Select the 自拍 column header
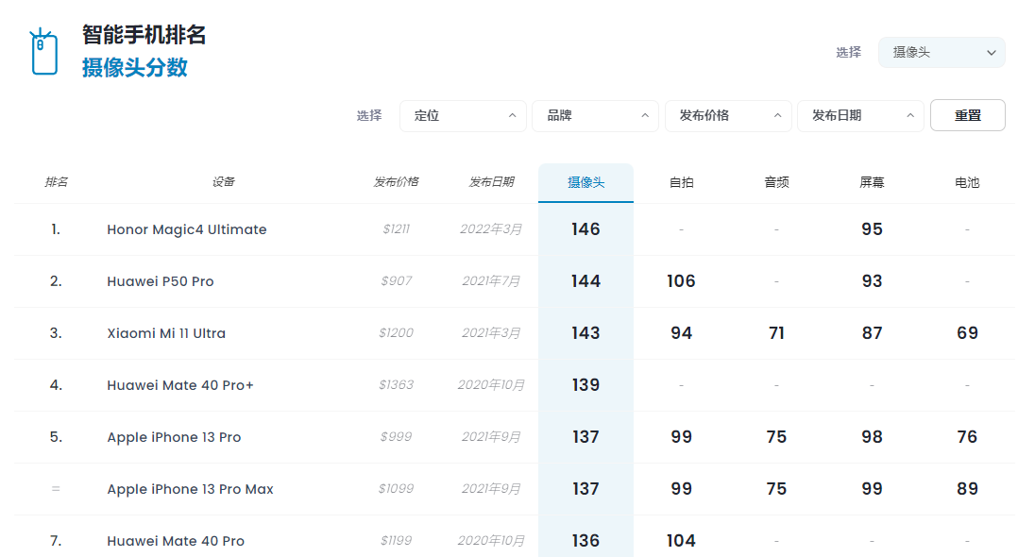The width and height of the screenshot is (1035, 557). click(681, 182)
